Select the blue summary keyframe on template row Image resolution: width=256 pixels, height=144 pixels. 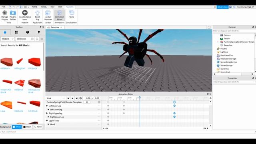coord(174,102)
